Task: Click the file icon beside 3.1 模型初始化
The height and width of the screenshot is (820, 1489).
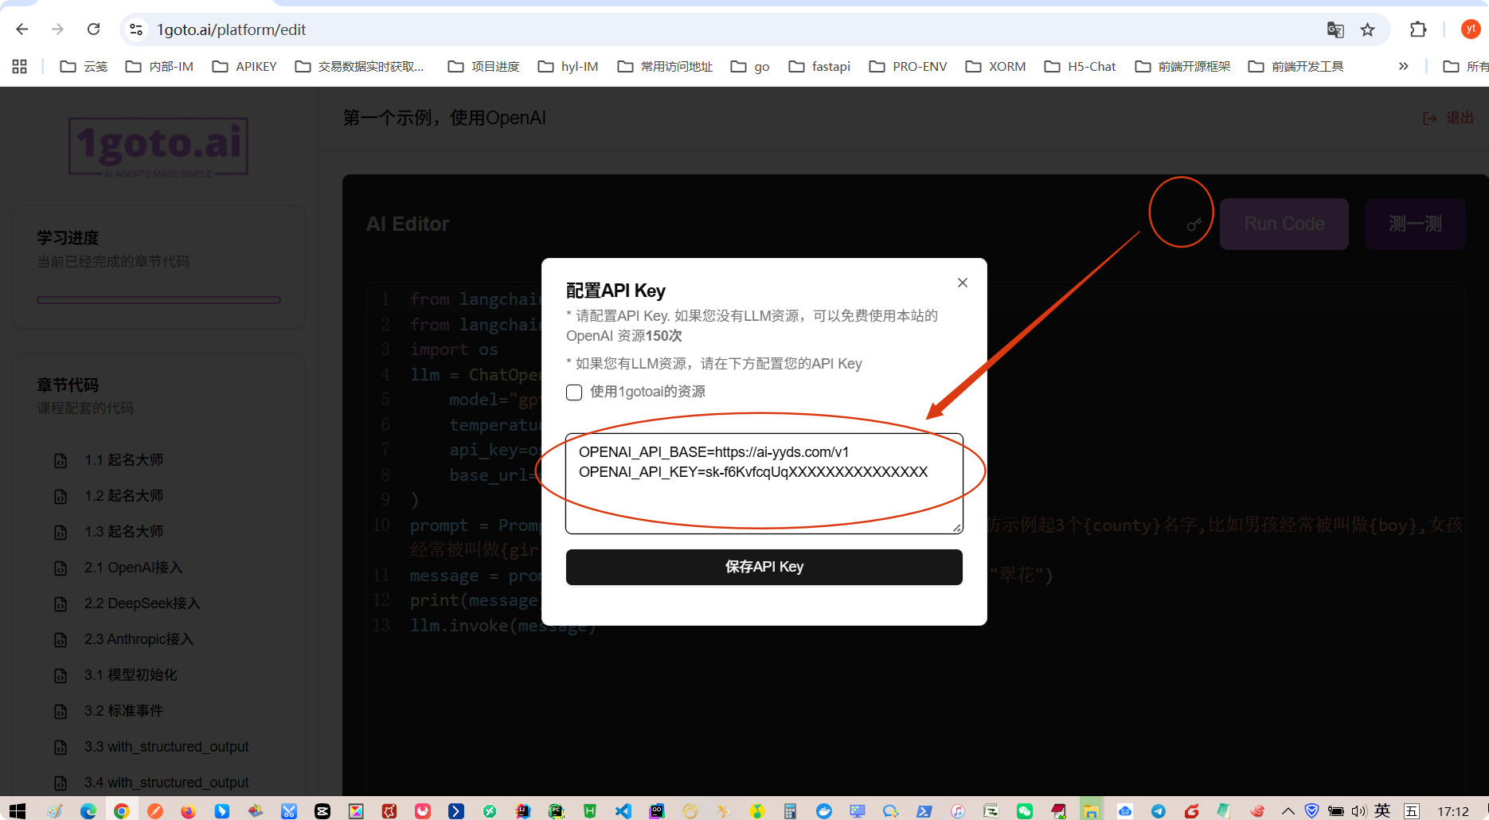Action: [61, 676]
